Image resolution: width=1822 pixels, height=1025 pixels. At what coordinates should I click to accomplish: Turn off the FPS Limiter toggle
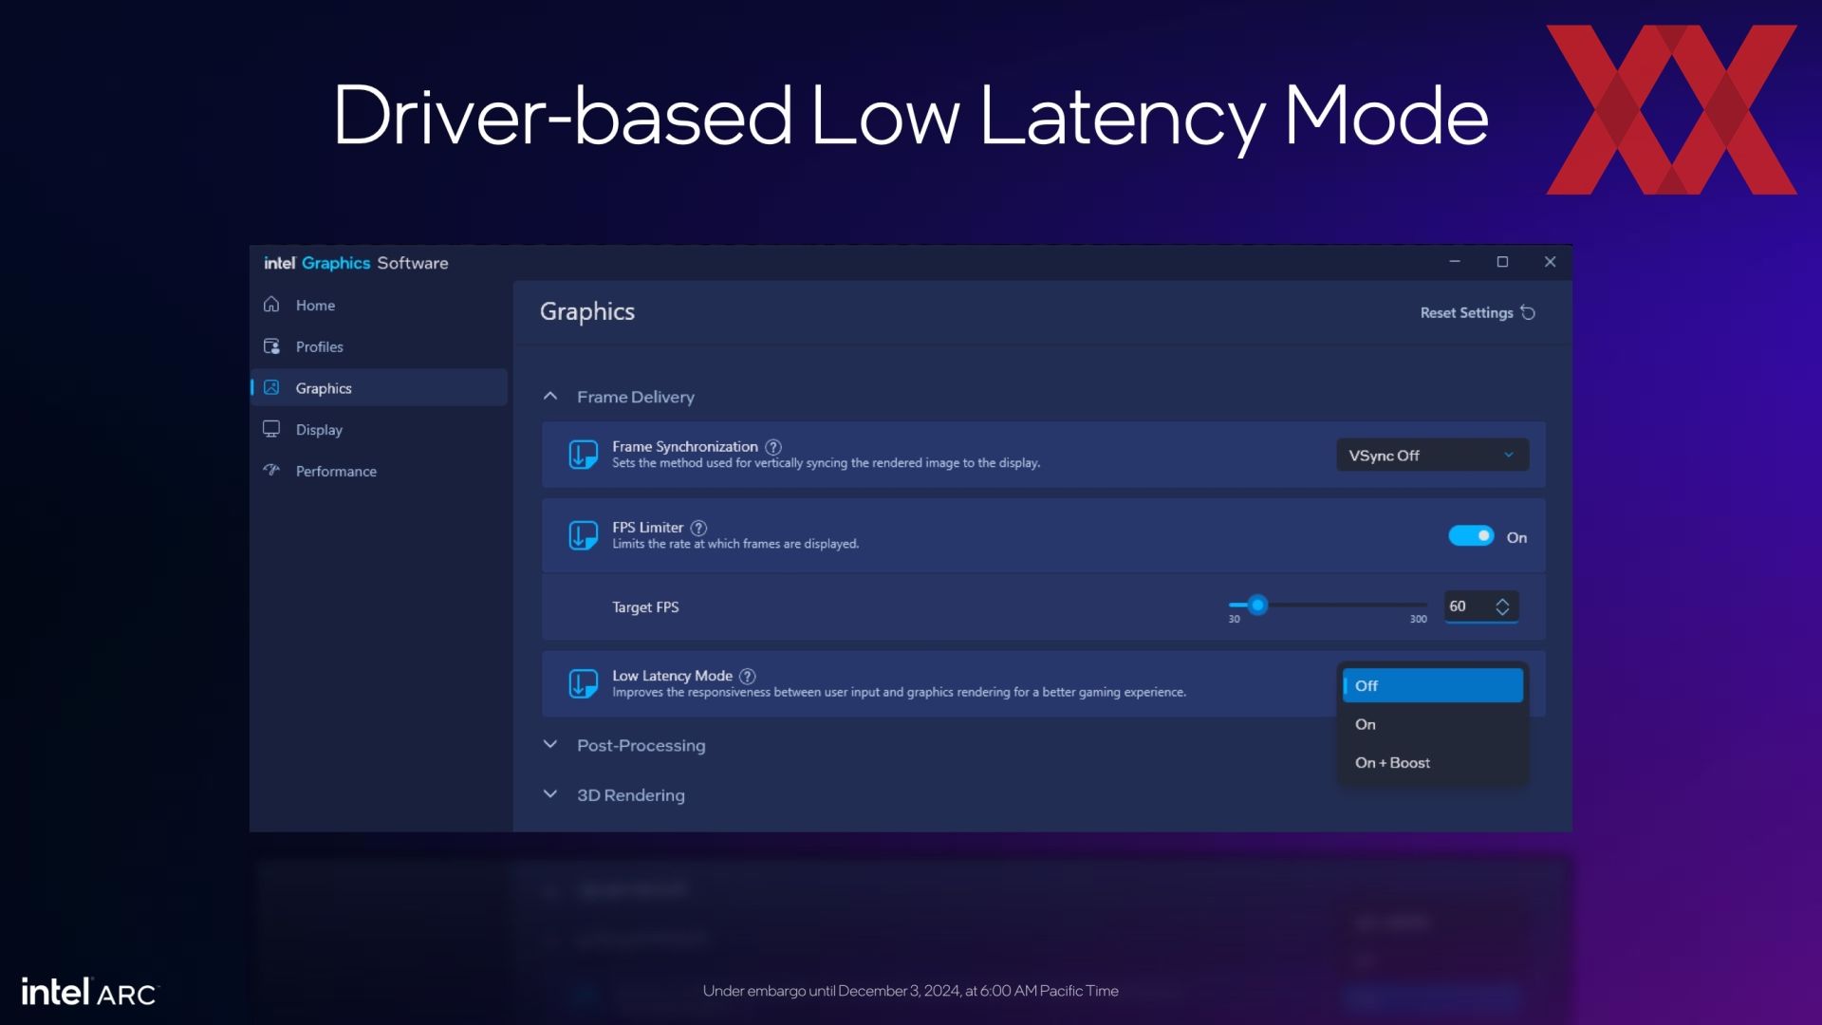[1471, 536]
